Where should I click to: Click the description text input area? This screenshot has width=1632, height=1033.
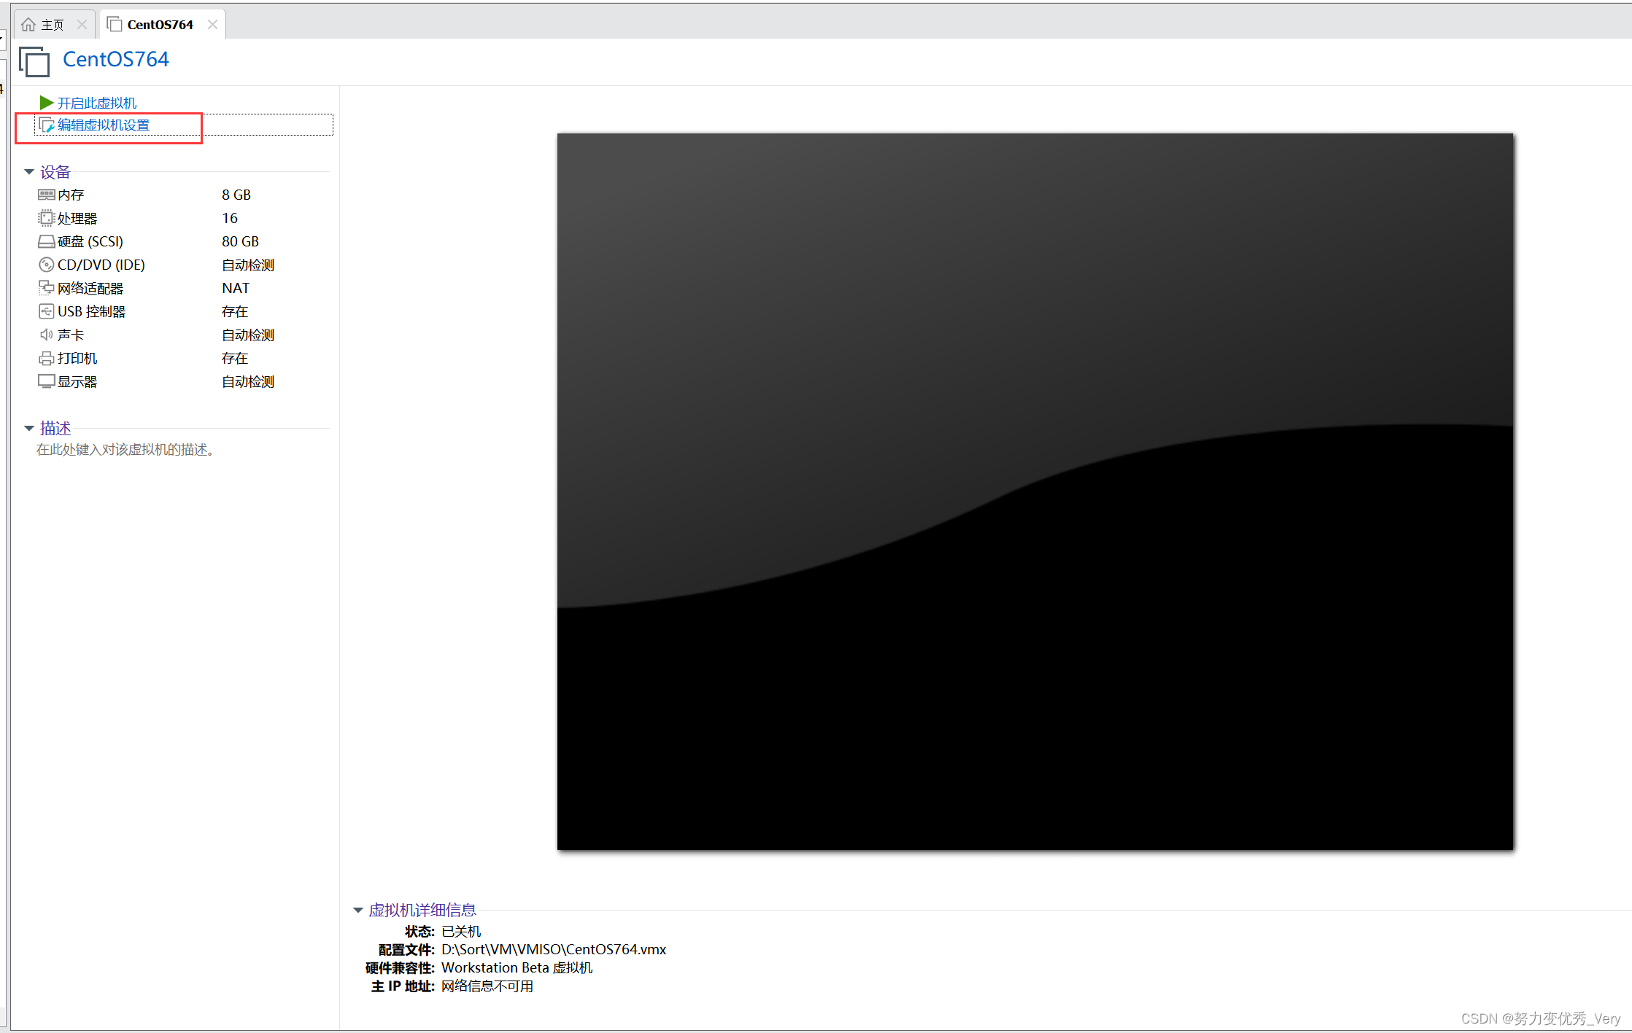pos(125,450)
